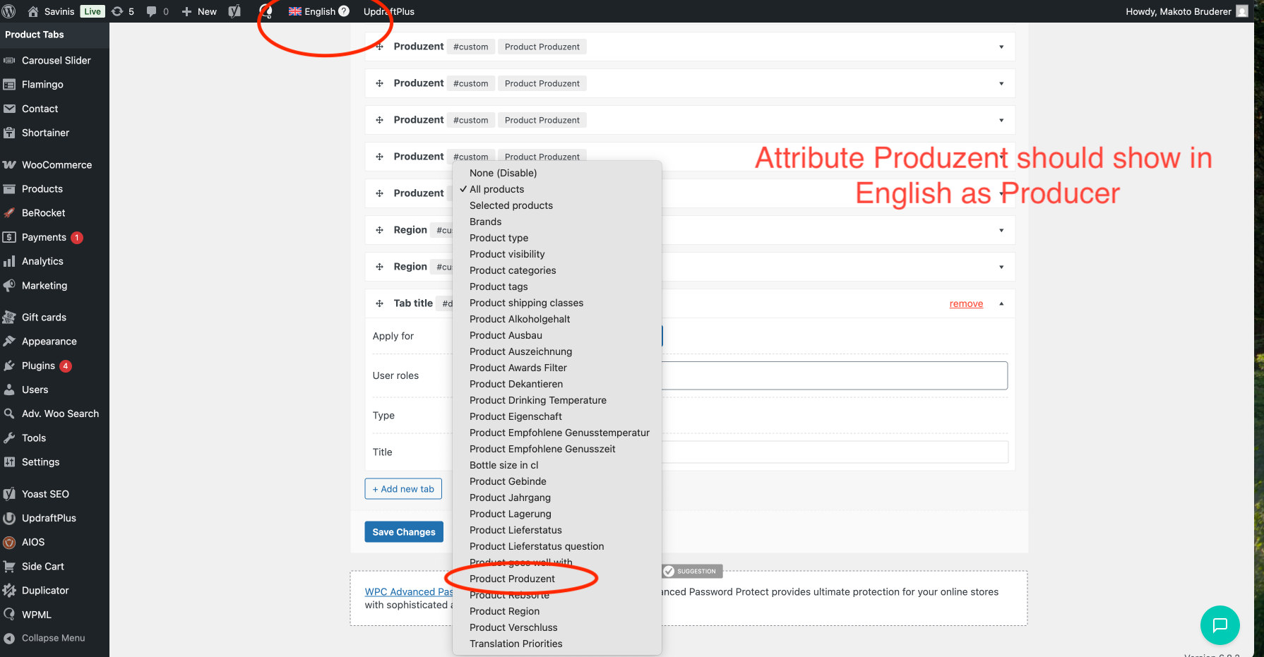Expand the last Region row arrow
This screenshot has width=1264, height=657.
pyautogui.click(x=1001, y=267)
